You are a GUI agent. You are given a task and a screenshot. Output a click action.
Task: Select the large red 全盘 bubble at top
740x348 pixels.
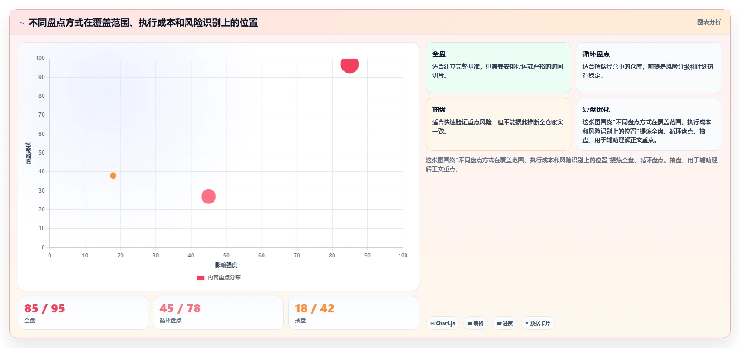point(350,64)
